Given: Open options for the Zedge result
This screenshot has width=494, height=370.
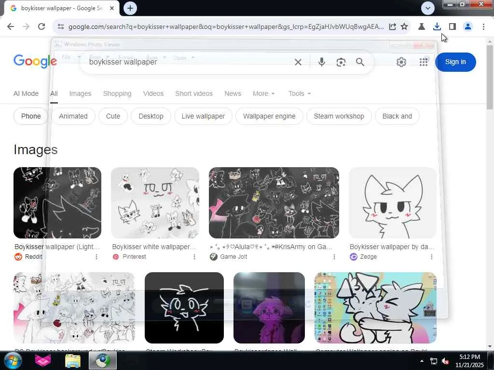Looking at the screenshot, I should click(x=432, y=257).
